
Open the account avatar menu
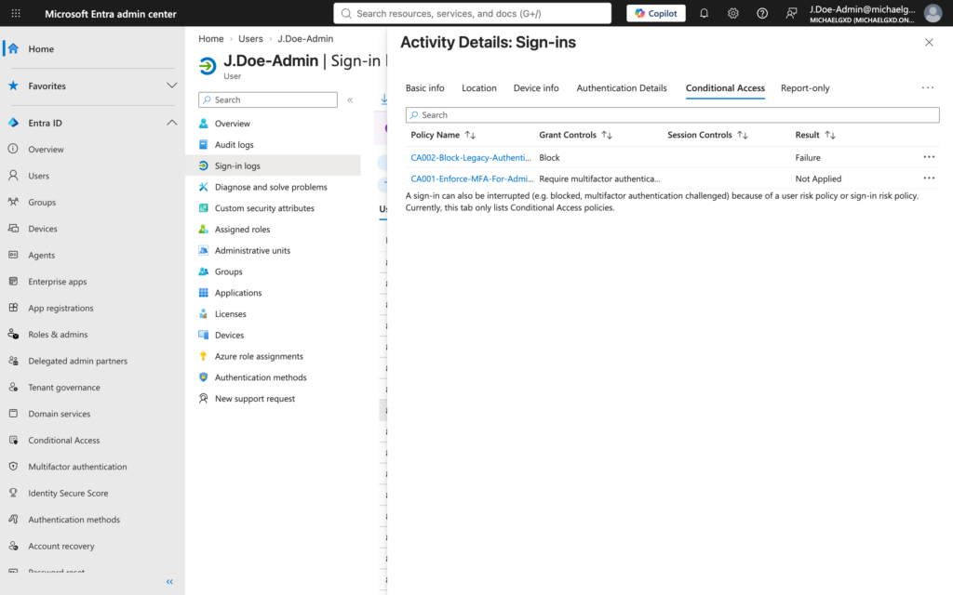(x=933, y=13)
